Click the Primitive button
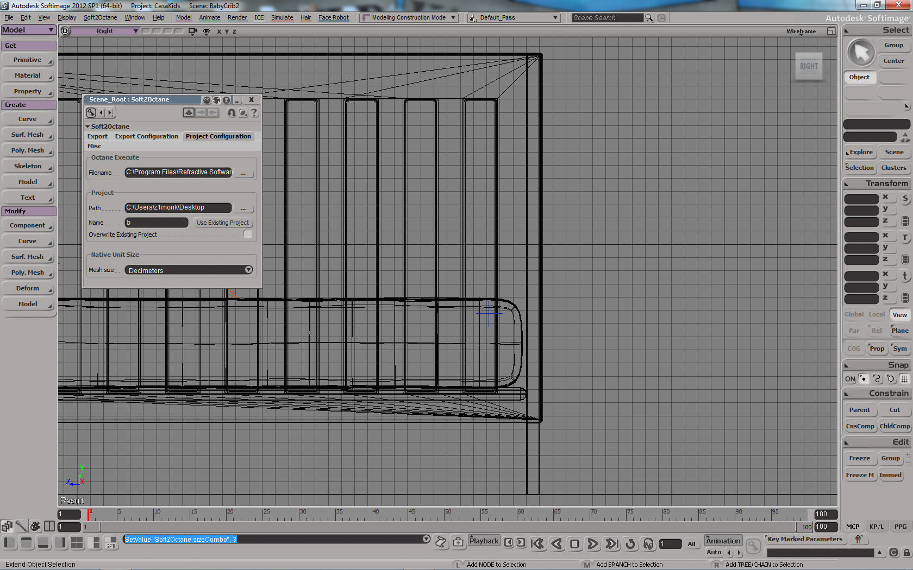The image size is (913, 570). point(28,60)
